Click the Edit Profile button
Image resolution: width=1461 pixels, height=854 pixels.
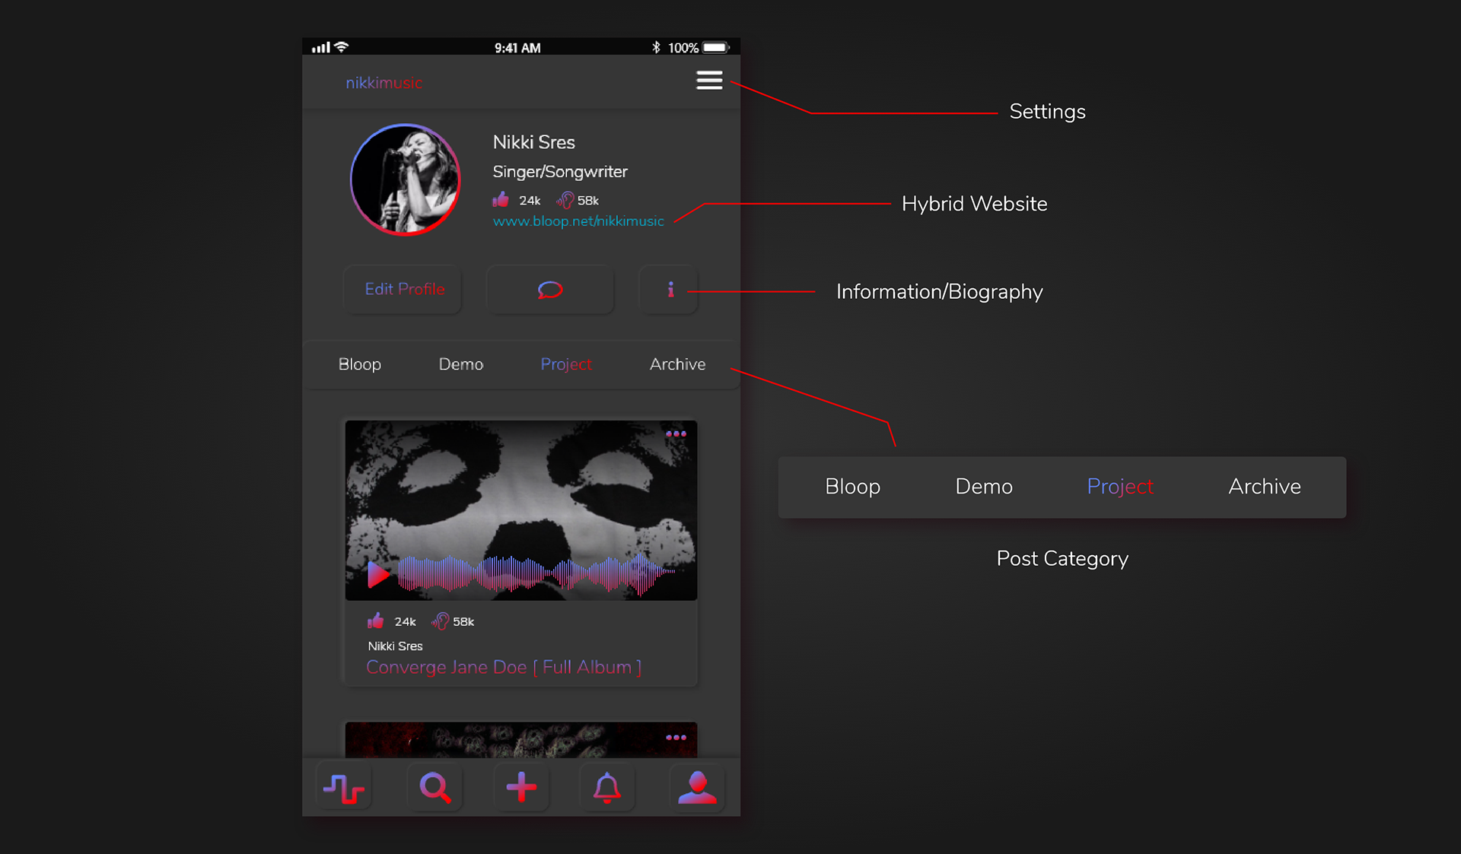403,289
